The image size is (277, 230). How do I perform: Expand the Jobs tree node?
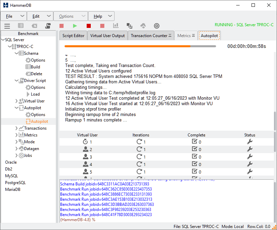tap(16, 155)
